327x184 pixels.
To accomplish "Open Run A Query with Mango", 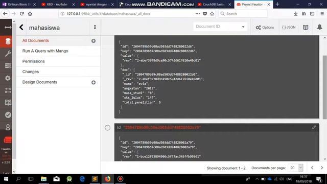I will pyautogui.click(x=45, y=51).
